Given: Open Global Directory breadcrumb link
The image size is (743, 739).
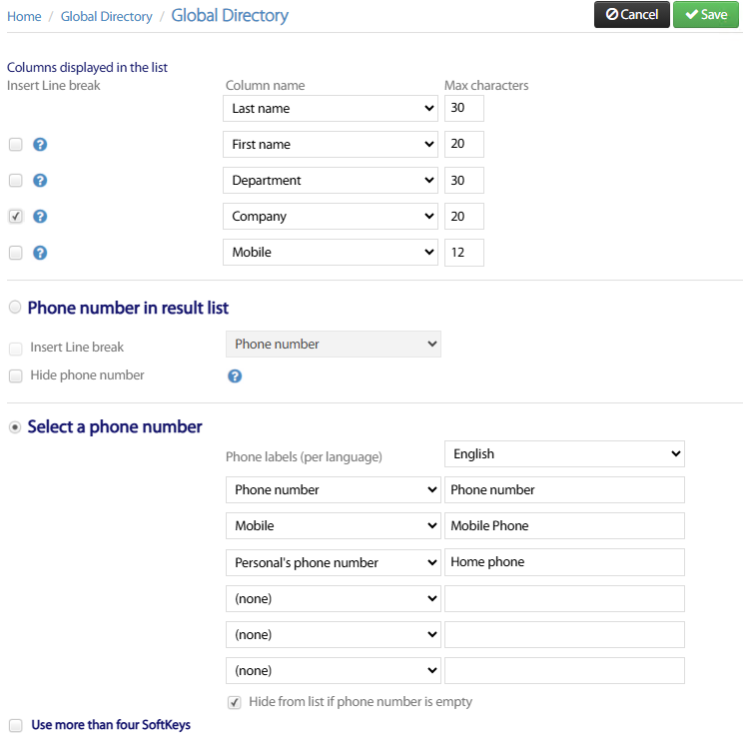Looking at the screenshot, I should pyautogui.click(x=106, y=16).
